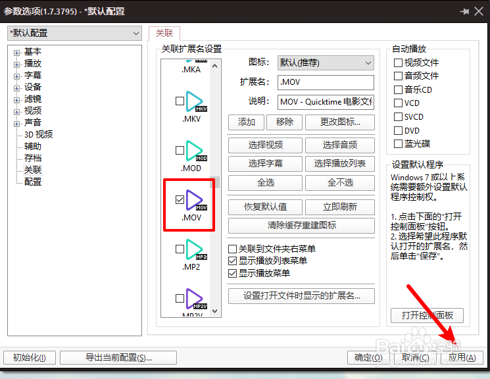Viewport: 490px width, 379px height.
Task: Click the MP2V file type icon
Action: [196, 299]
